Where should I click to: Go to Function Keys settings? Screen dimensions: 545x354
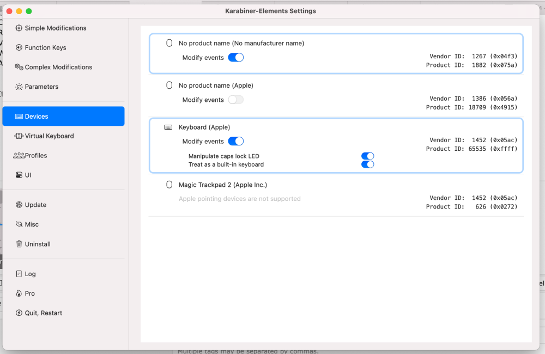point(63,47)
